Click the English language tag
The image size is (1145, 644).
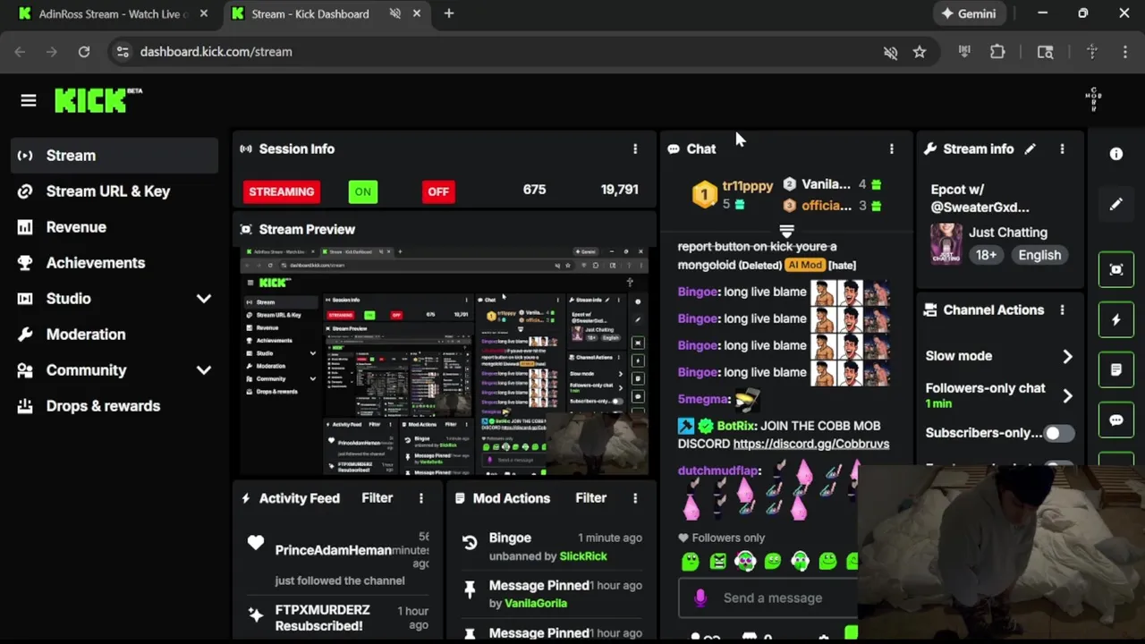1039,255
